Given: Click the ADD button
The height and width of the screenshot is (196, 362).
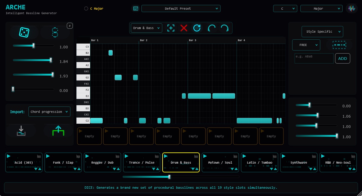Looking at the screenshot, I should coord(343,58).
